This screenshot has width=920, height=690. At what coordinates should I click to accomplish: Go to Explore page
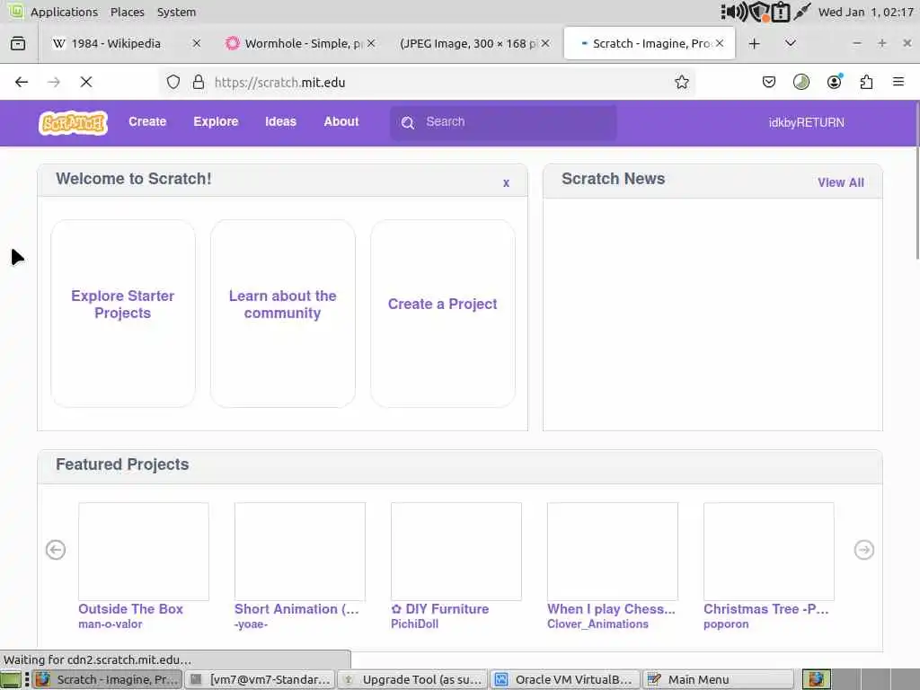[216, 121]
